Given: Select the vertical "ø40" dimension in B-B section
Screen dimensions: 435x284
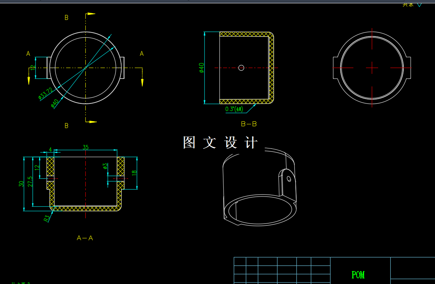Looking at the screenshot, I should (202, 68).
